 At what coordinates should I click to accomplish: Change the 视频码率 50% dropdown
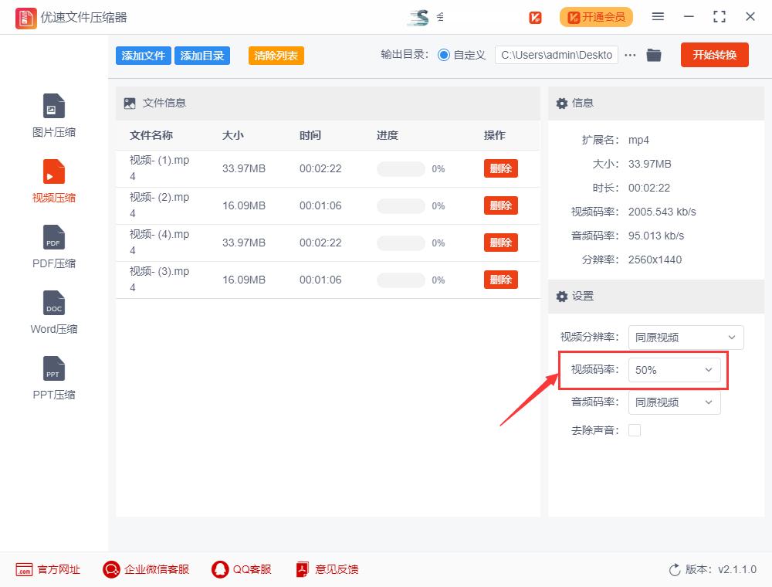tap(675, 370)
